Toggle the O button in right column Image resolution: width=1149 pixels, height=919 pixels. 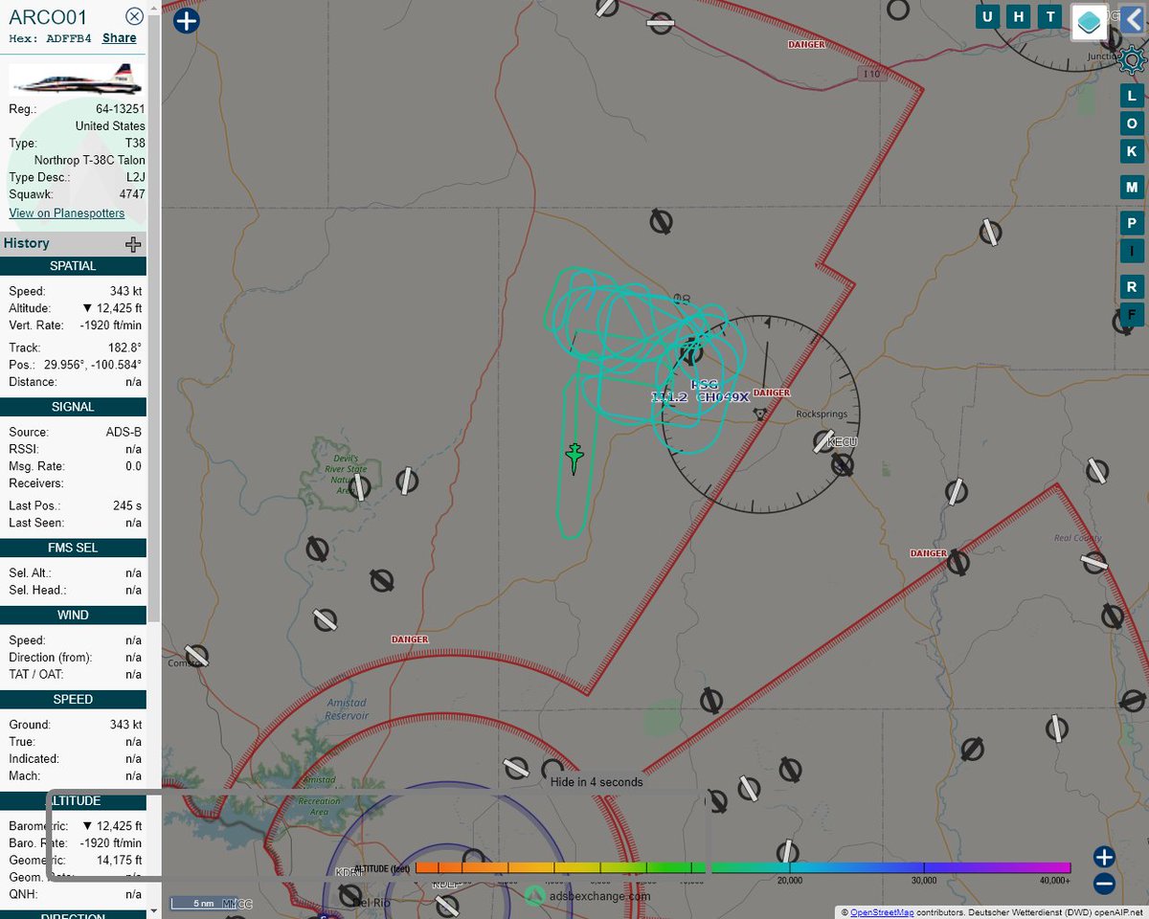click(x=1132, y=123)
